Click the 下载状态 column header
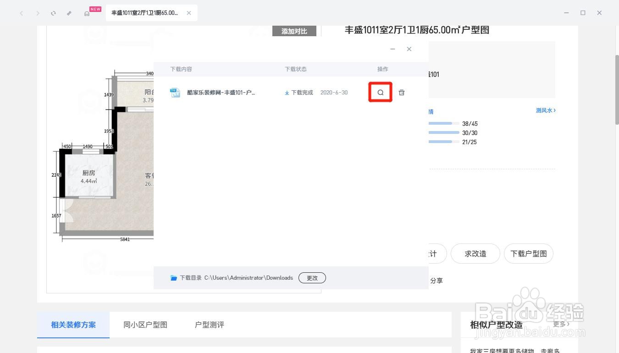The image size is (619, 353). point(296,69)
